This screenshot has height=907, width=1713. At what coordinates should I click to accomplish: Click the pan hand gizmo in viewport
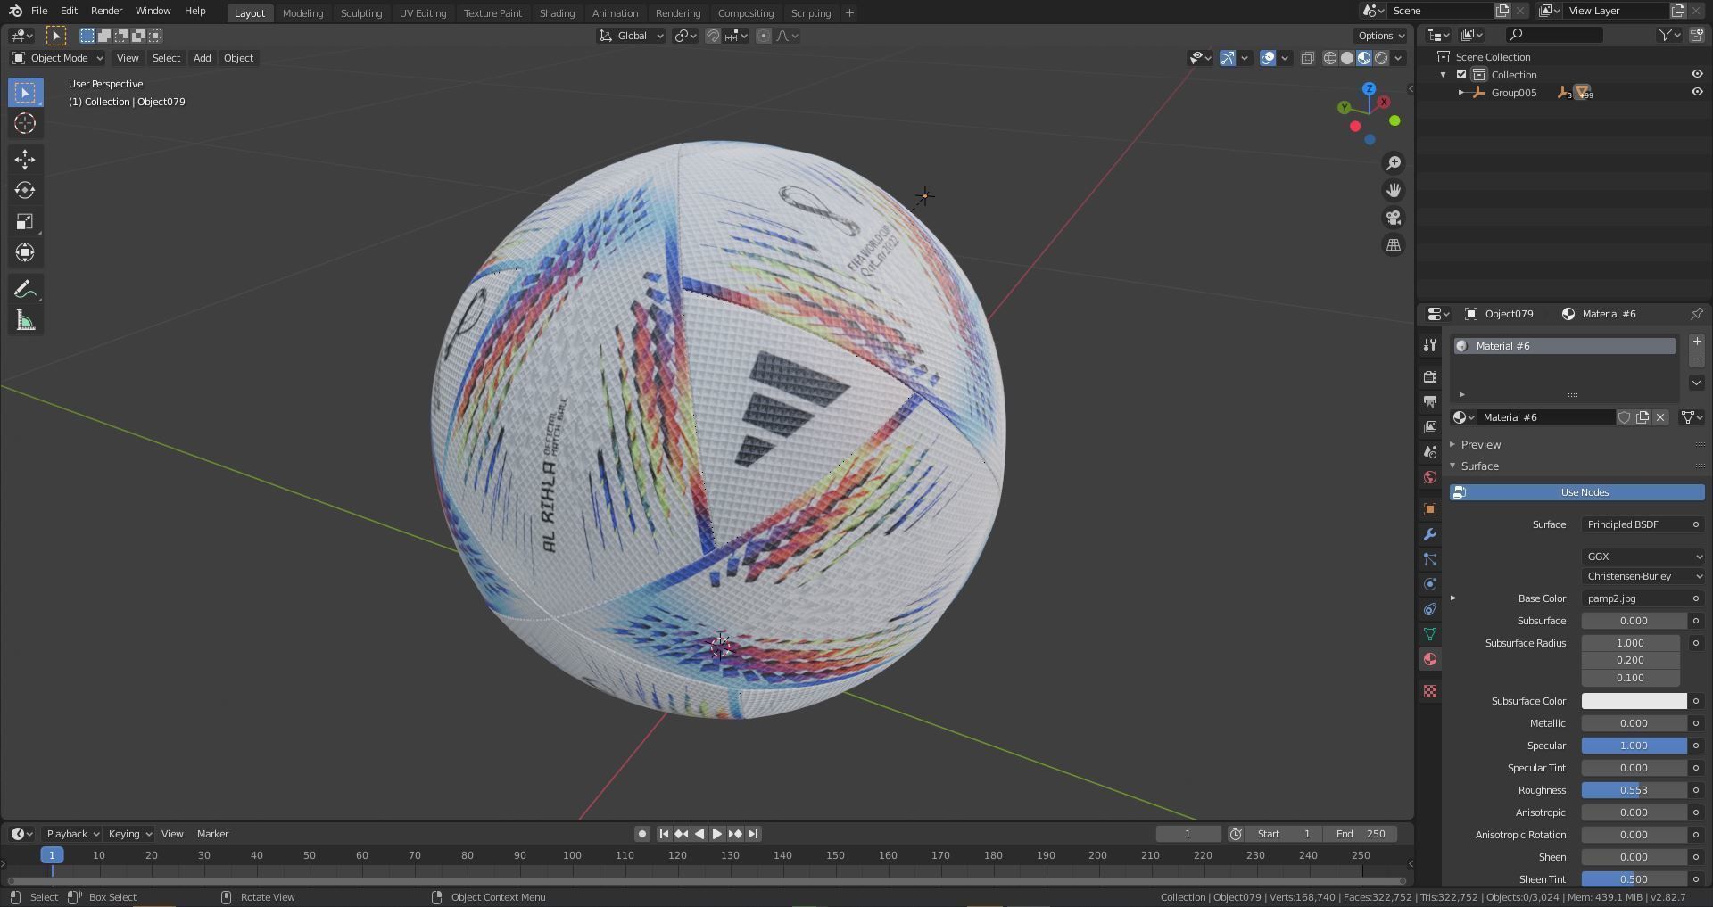1393,190
